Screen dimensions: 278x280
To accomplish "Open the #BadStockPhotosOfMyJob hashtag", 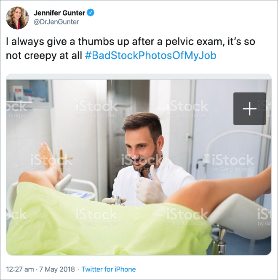I will [151, 55].
